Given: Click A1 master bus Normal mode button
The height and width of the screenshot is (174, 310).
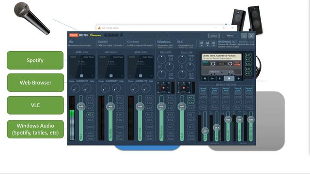Looking at the screenshot, I should pyautogui.click(x=203, y=90).
